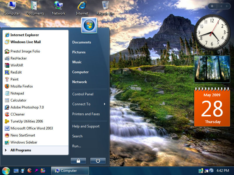
Task: Open Documents in start menu right pane
Action: click(x=82, y=42)
